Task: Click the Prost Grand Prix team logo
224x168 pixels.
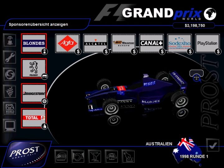Action: click(x=25, y=152)
